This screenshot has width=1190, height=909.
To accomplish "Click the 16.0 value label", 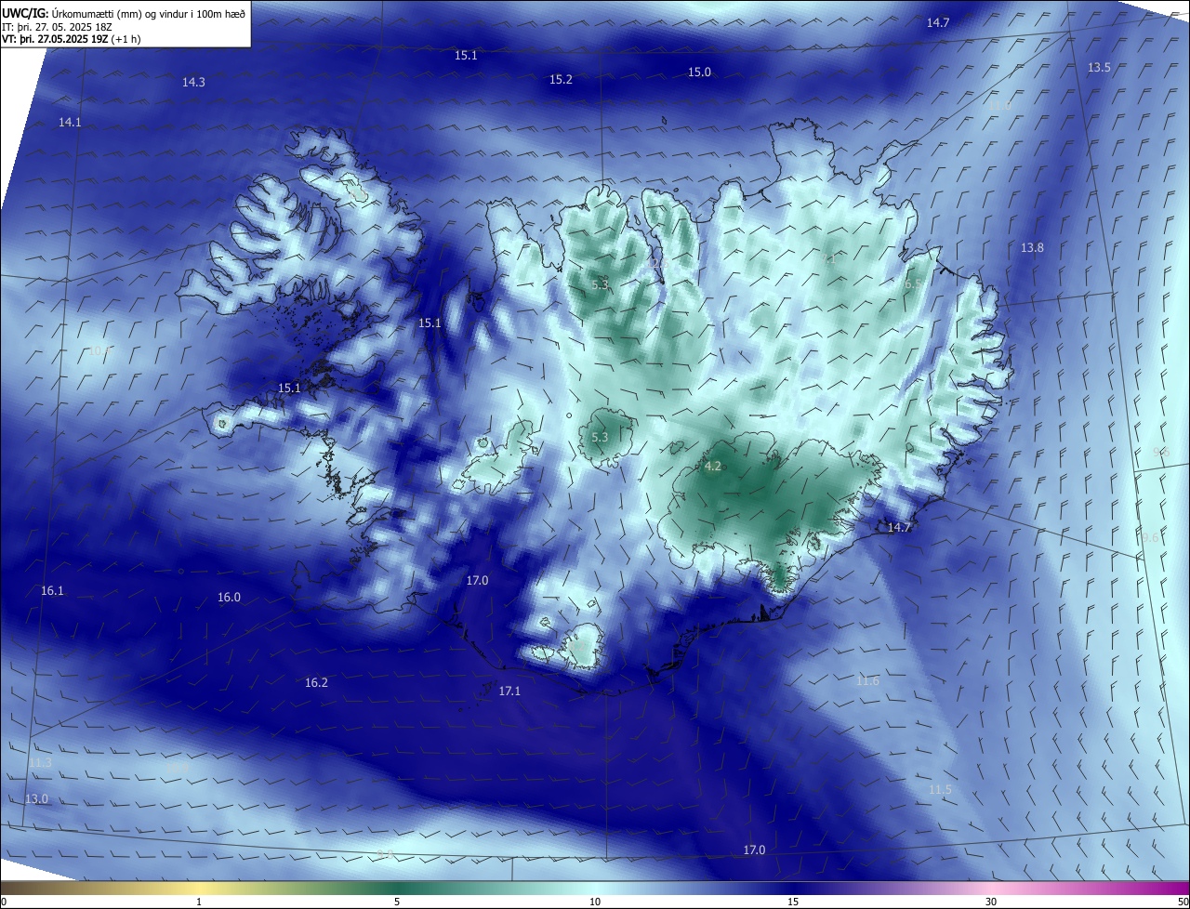I will pos(229,598).
